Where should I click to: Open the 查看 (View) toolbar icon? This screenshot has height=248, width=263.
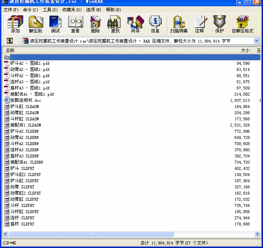(75, 24)
